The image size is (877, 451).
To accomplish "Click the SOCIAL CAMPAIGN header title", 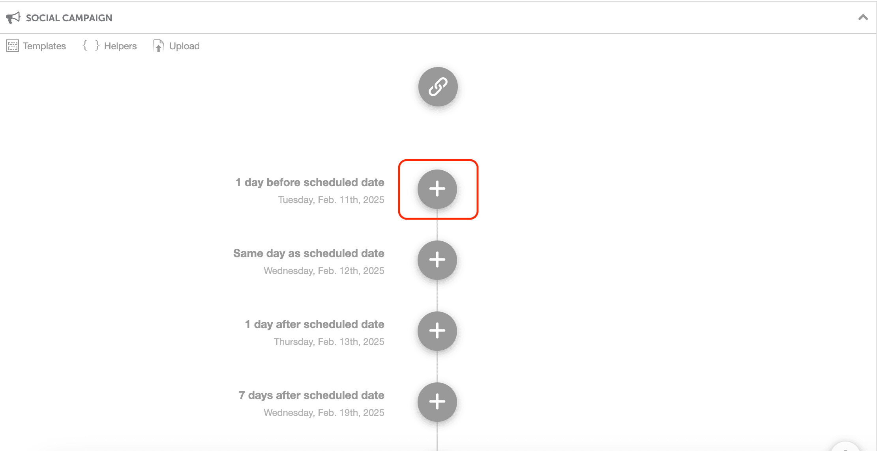I will (69, 17).
